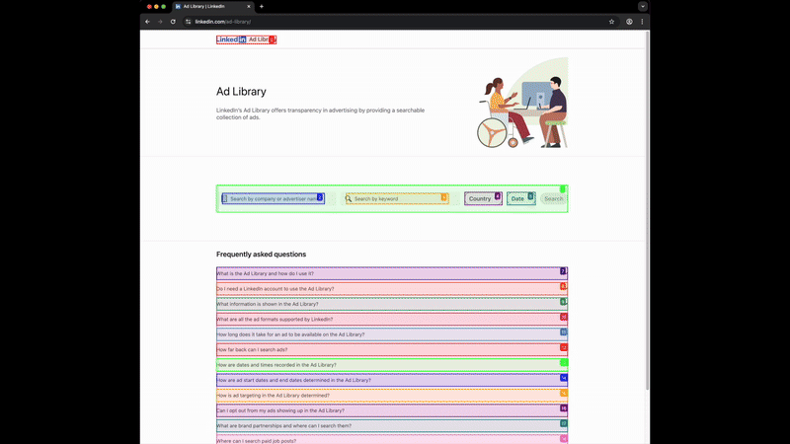Expand 'What are brand partnerships' question
The width and height of the screenshot is (790, 444).
(x=392, y=426)
